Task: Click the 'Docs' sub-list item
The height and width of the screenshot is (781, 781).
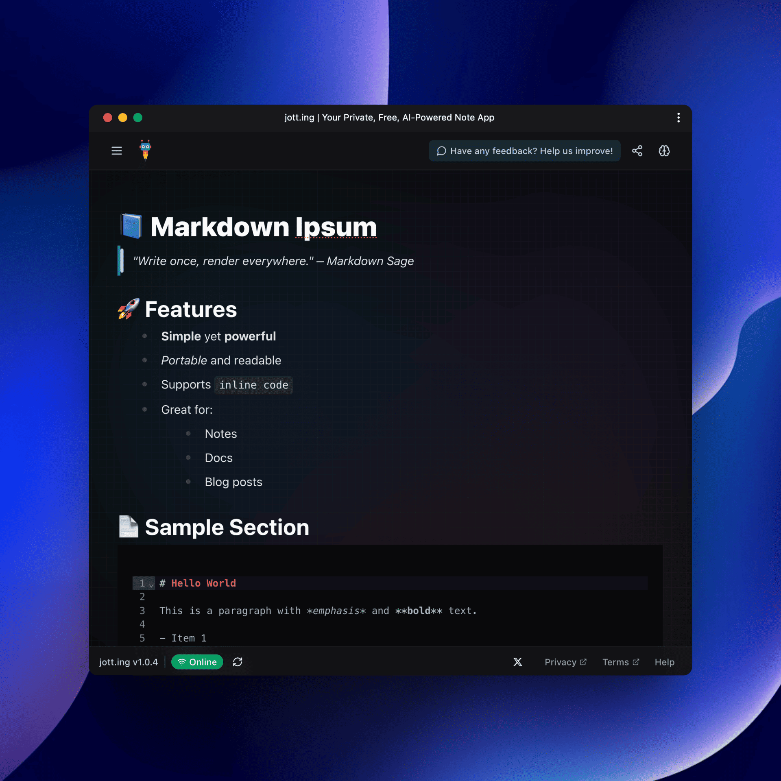Action: pyautogui.click(x=218, y=458)
